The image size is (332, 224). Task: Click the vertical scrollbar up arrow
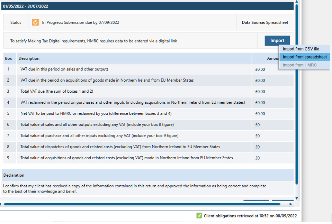297,2
